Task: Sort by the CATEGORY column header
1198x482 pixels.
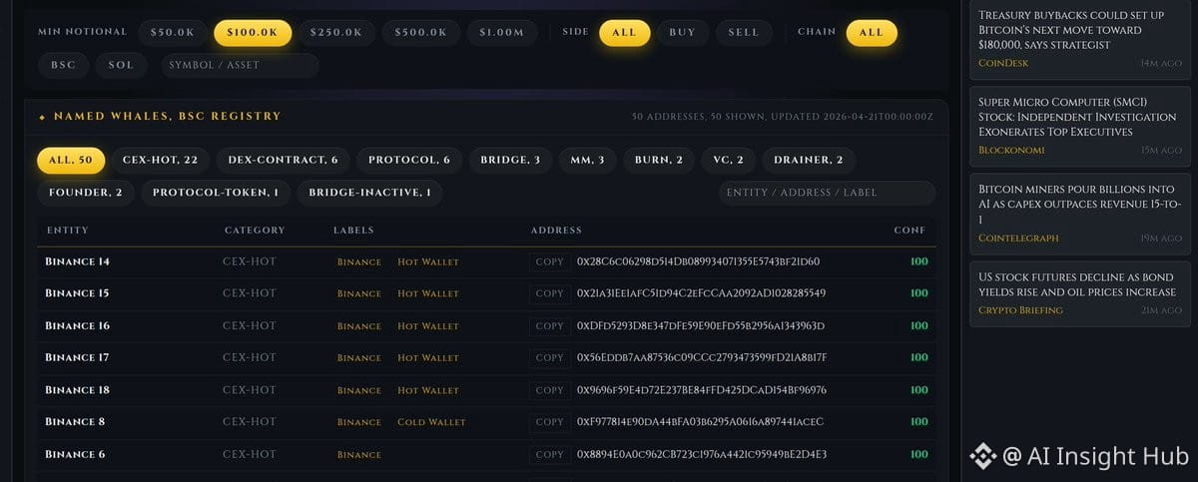Action: click(255, 231)
